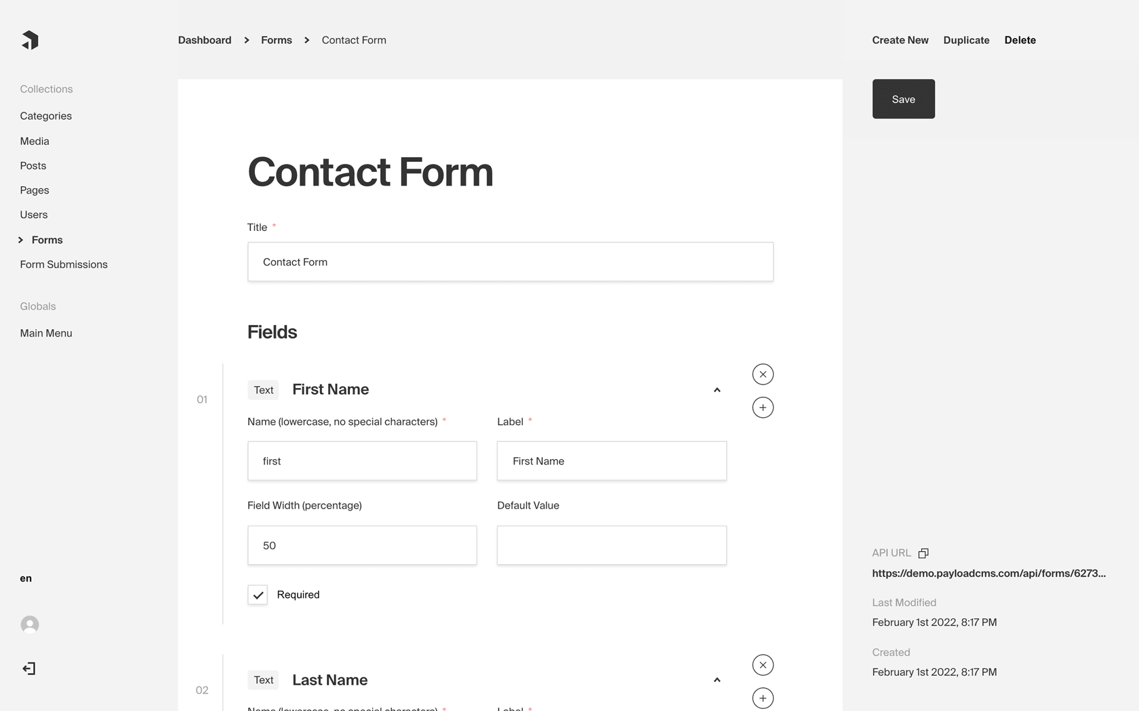
Task: Remove the First Name field with the X icon
Action: [x=762, y=374]
